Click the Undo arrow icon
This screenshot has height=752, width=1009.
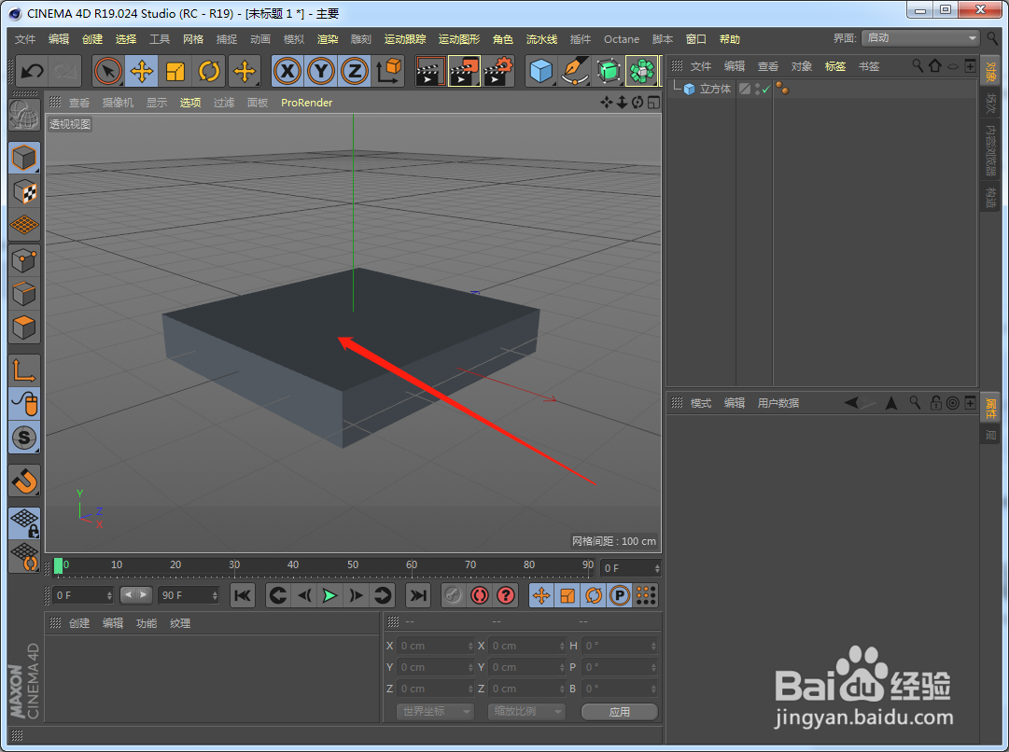tap(32, 71)
